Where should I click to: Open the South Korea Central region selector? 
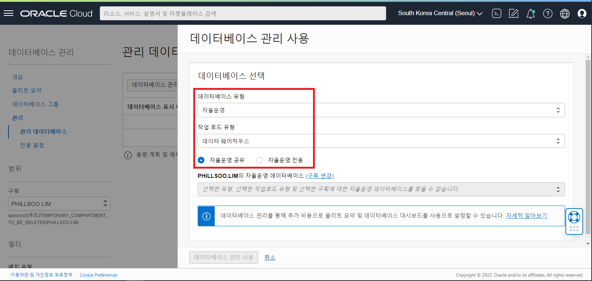(x=440, y=13)
